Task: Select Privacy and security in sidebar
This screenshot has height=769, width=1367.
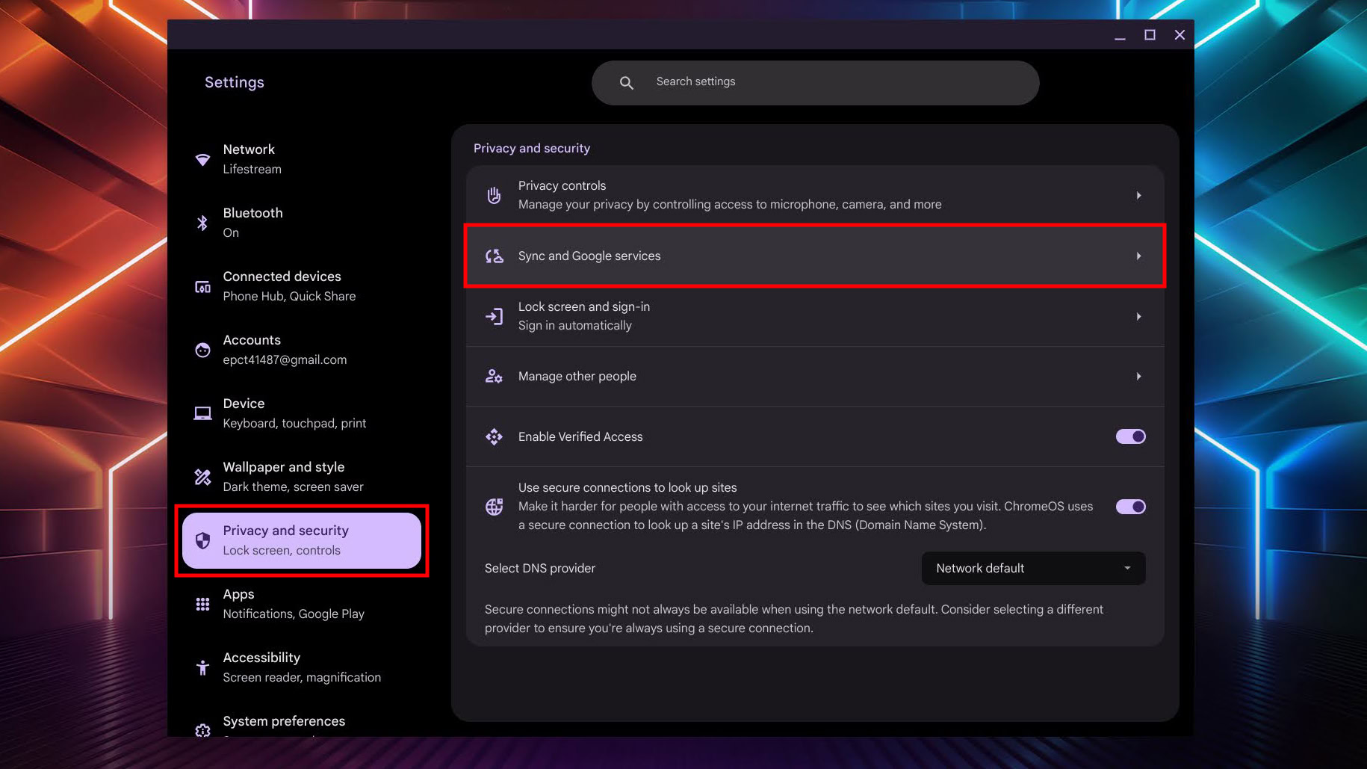Action: point(302,540)
